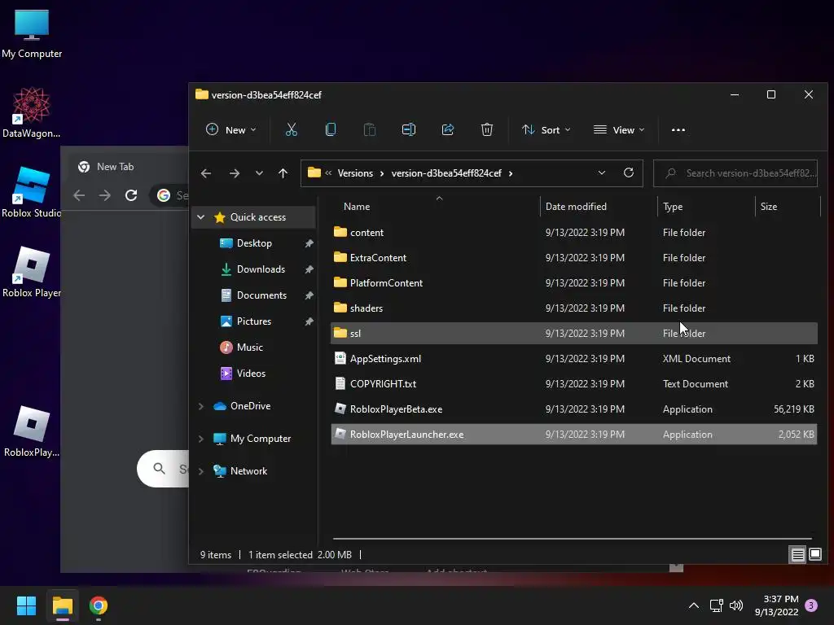Select the ssl folder

[x=574, y=333]
